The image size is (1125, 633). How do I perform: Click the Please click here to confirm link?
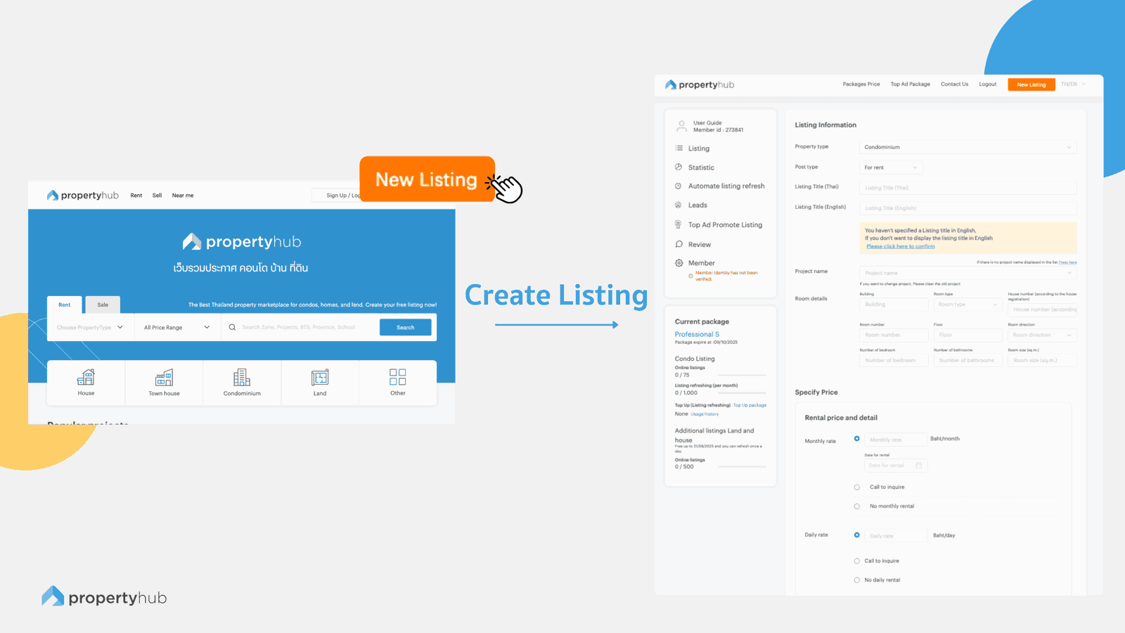tap(901, 246)
